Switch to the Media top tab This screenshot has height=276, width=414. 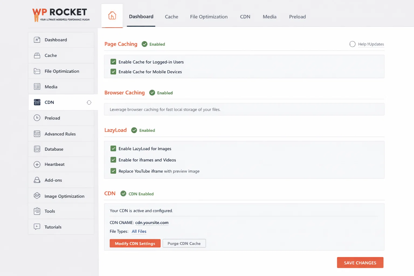(270, 17)
